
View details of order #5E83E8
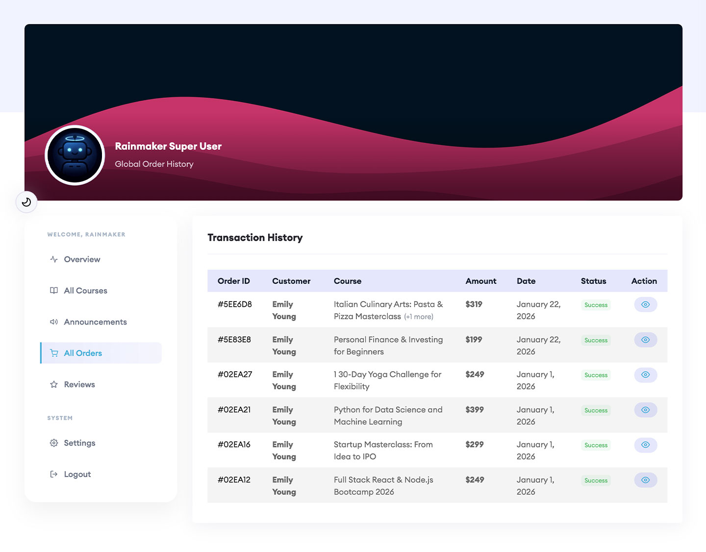coord(645,340)
